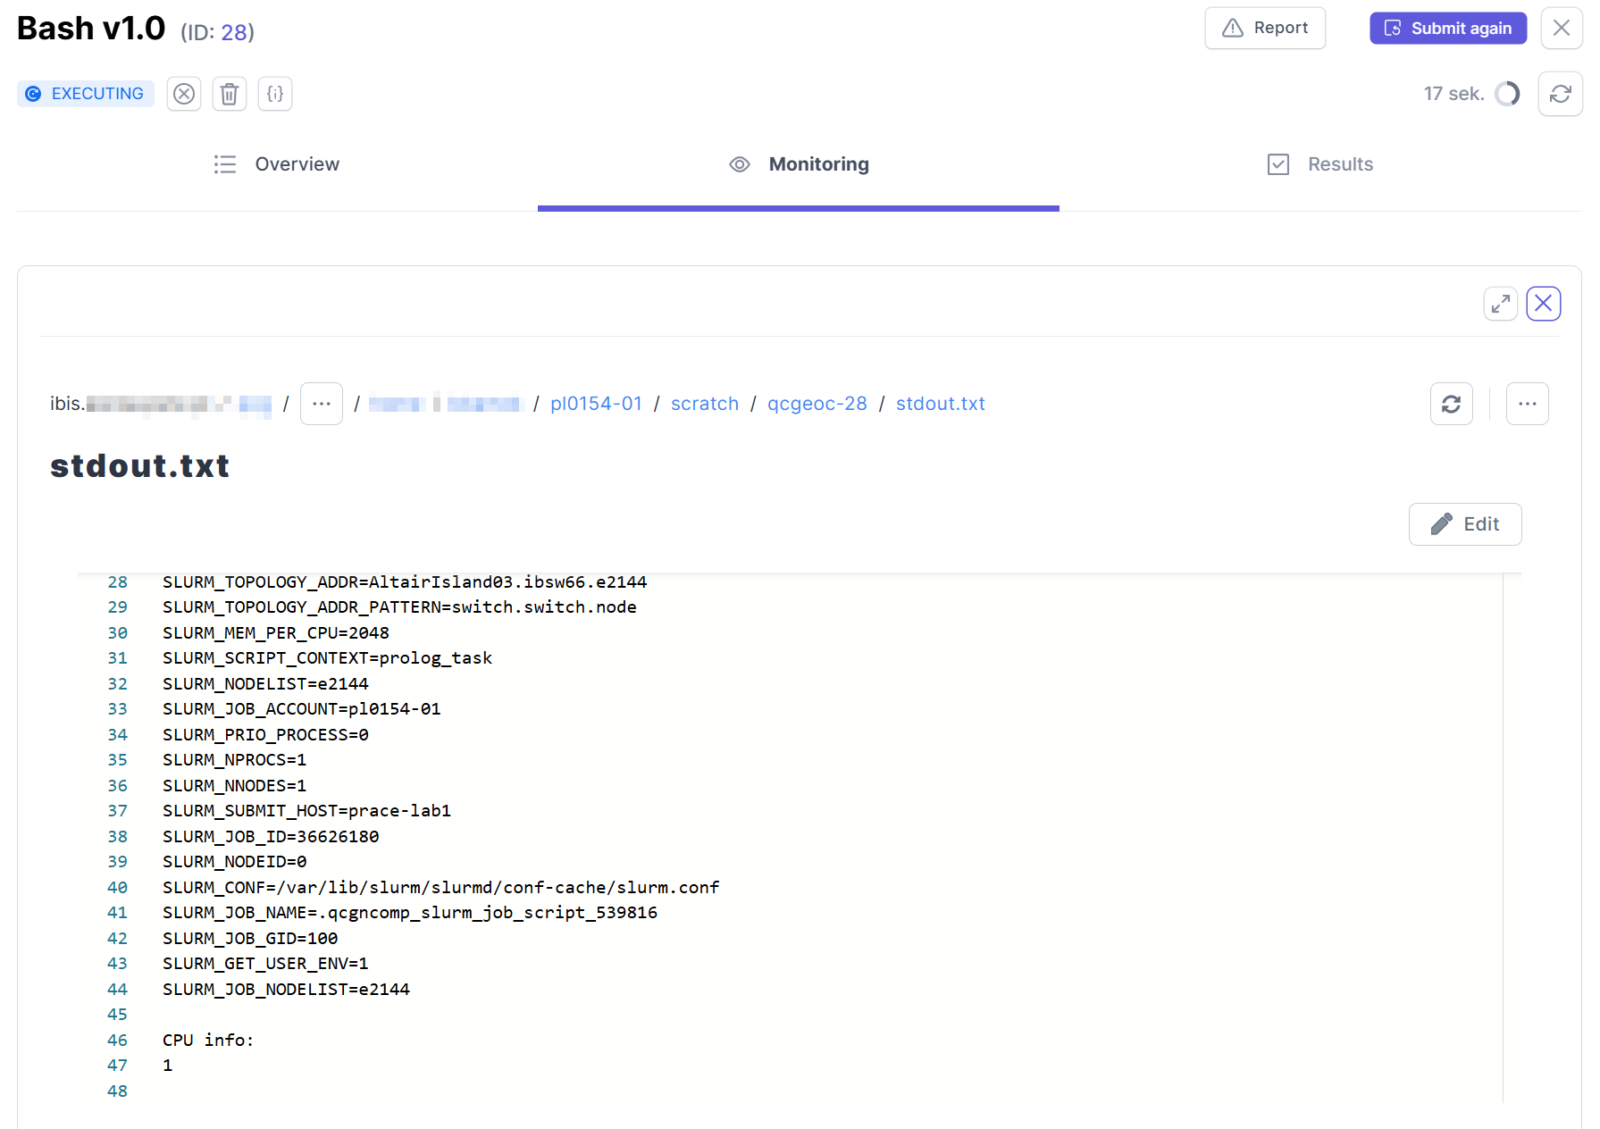The height and width of the screenshot is (1129, 1600).
Task: Click line 29 SLURM_TOPOLOGY_ADDR_PATTERN text
Action: tap(399, 607)
